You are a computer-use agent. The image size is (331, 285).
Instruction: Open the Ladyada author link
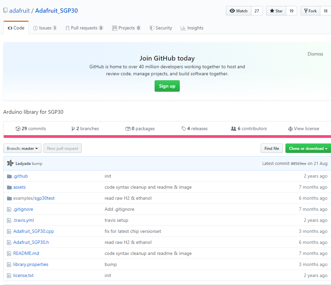pos(23,164)
